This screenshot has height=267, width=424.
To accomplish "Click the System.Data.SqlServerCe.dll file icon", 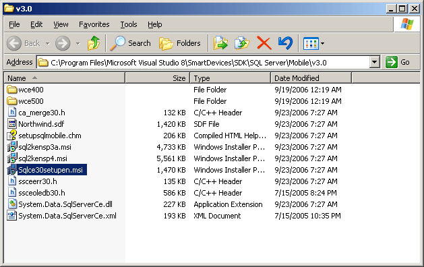I will pyautogui.click(x=12, y=204).
